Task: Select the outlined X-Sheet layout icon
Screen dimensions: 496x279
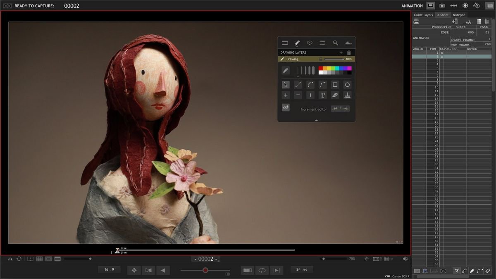Action: (x=487, y=21)
